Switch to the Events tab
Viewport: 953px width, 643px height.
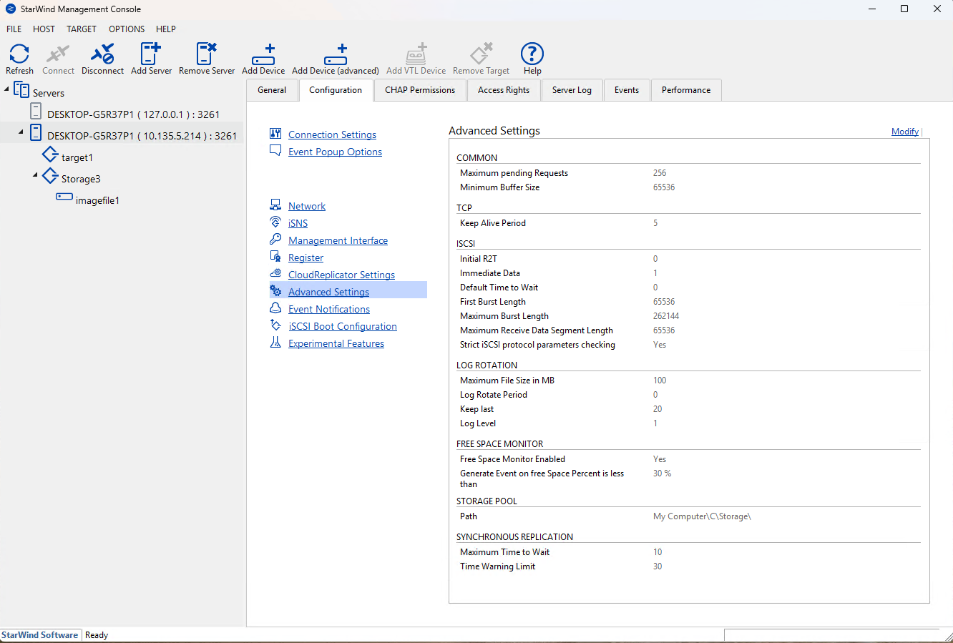coord(627,90)
